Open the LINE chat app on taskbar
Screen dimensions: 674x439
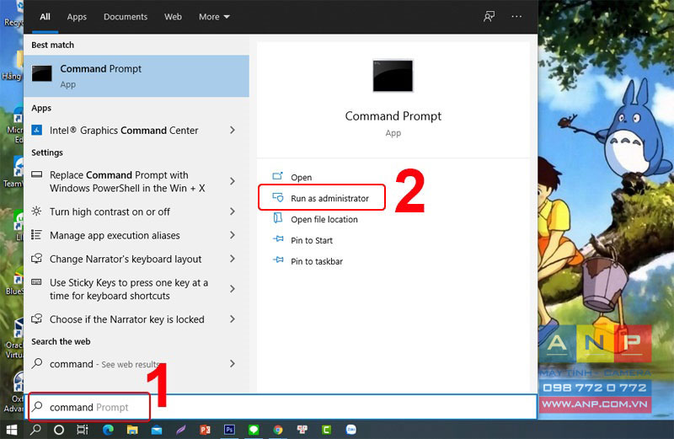pyautogui.click(x=254, y=430)
